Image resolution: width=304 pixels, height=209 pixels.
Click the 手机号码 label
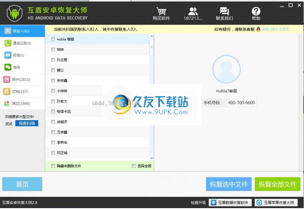click(x=211, y=103)
